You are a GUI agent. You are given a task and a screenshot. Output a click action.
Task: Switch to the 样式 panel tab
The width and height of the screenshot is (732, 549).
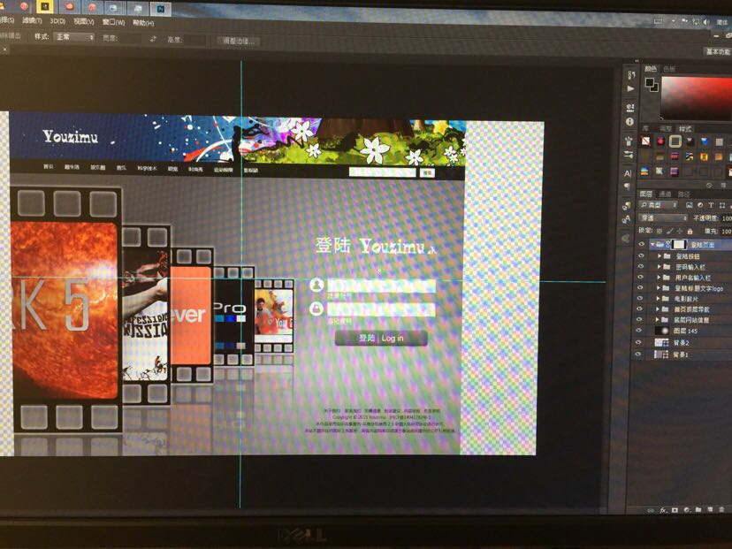pyautogui.click(x=685, y=128)
